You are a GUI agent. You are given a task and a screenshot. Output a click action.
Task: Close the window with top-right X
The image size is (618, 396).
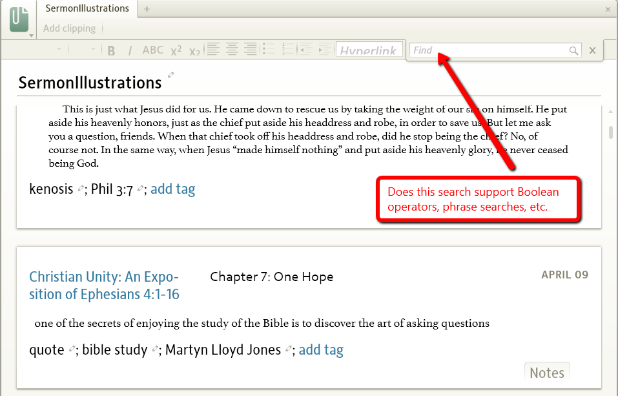608,10
